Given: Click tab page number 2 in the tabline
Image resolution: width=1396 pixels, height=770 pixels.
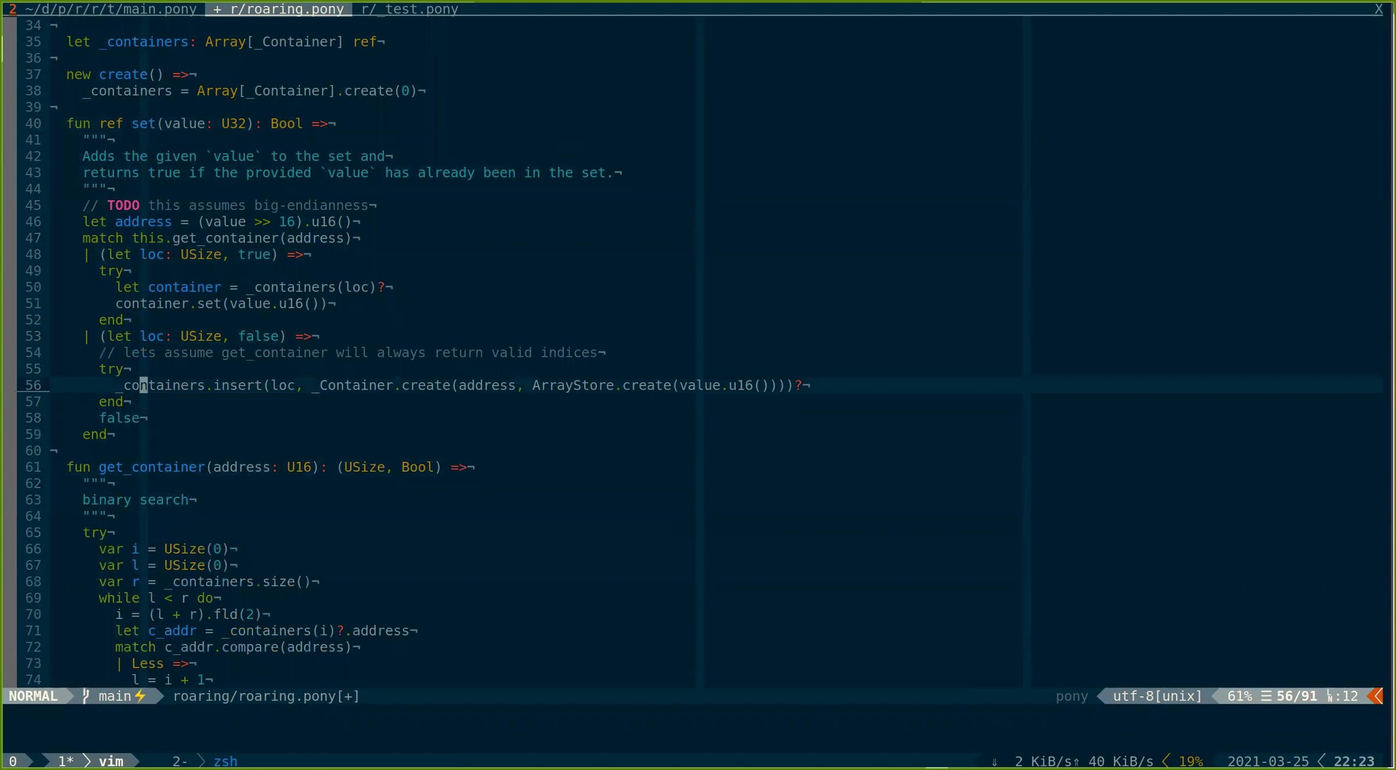Looking at the screenshot, I should 13,9.
